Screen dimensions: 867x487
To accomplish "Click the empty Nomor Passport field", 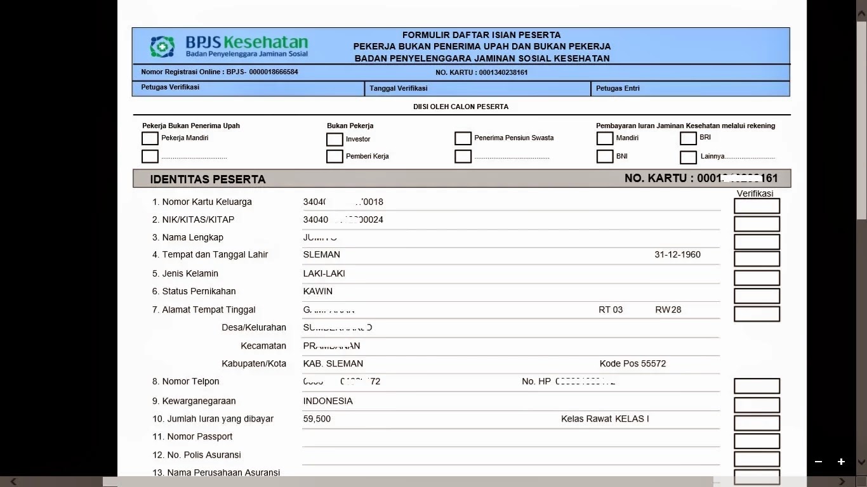I will click(x=511, y=437).
